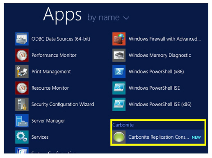Open the ODBC Data Sources (64-bit) icon
Screen dimensions: 212x158
tap(22, 39)
